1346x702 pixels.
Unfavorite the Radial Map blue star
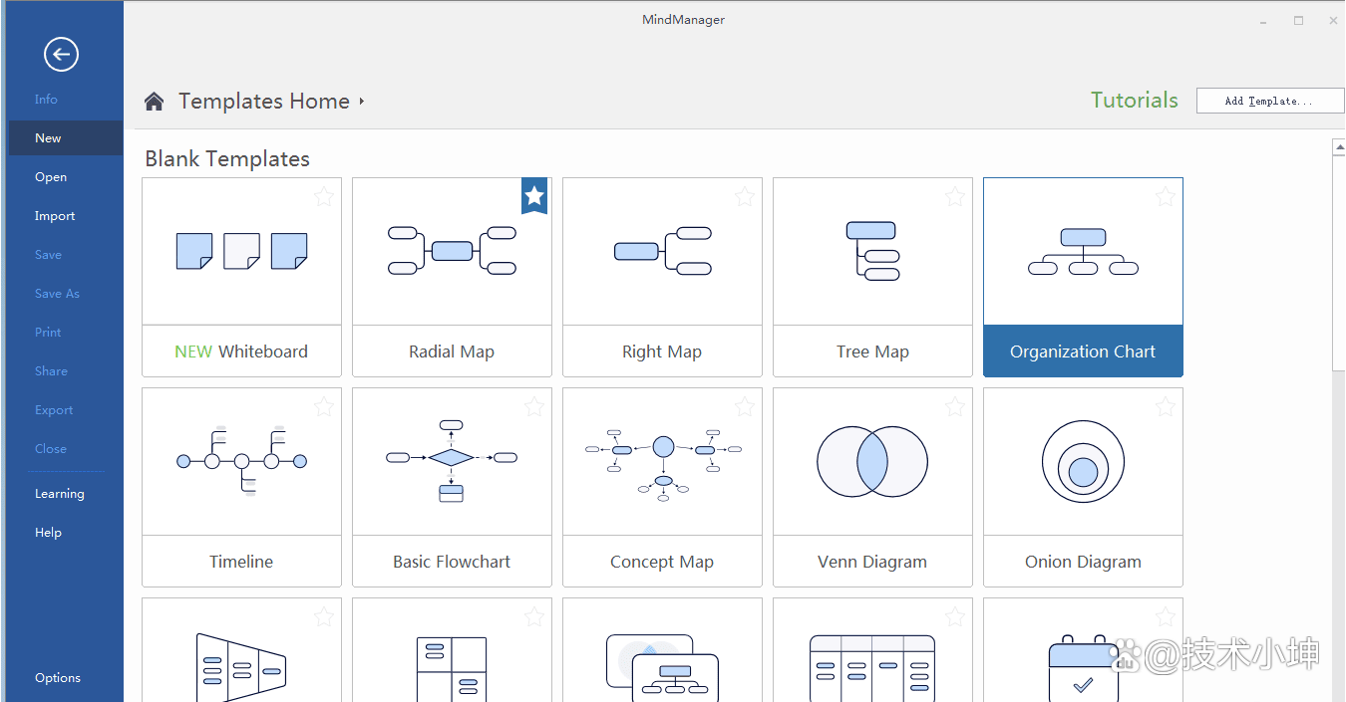click(534, 195)
